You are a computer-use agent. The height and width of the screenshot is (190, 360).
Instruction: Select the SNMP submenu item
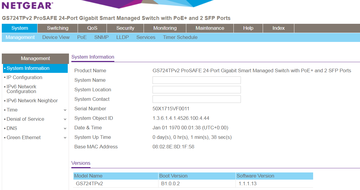coord(101,37)
